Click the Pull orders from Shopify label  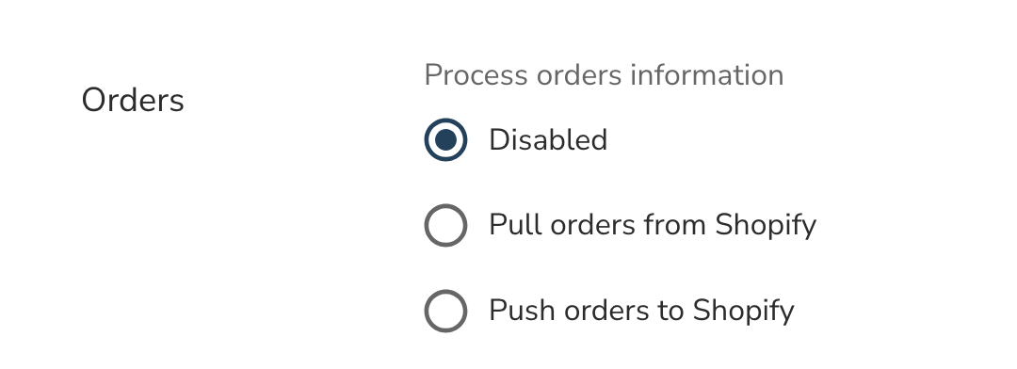(653, 225)
